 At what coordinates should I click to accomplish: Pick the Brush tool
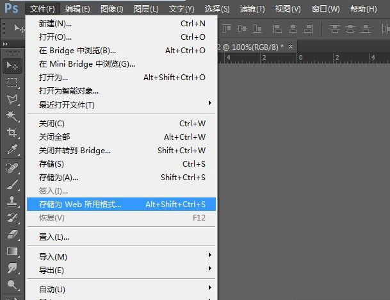12,184
